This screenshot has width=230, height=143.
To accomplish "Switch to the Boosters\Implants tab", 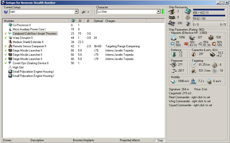I will click(x=84, y=140).
